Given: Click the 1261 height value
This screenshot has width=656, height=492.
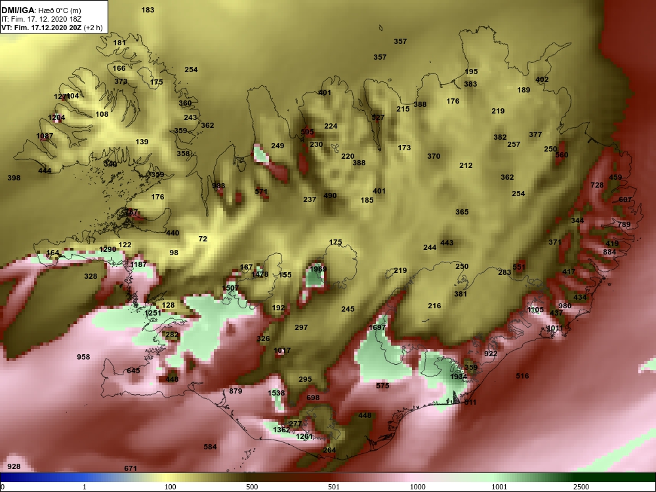Looking at the screenshot, I should pyautogui.click(x=304, y=436).
